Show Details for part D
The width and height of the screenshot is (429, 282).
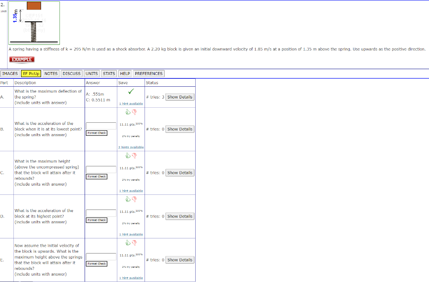pyautogui.click(x=180, y=216)
